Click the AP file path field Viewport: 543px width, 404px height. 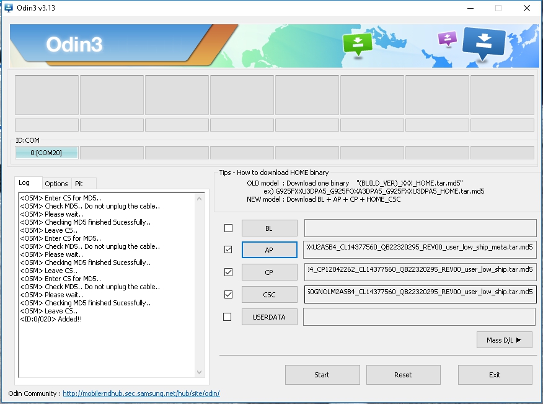pyautogui.click(x=420, y=249)
